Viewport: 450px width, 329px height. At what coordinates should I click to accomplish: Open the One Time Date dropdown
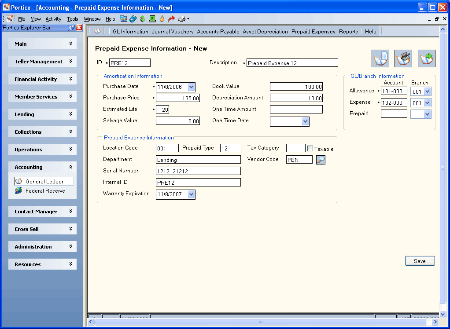(306, 121)
